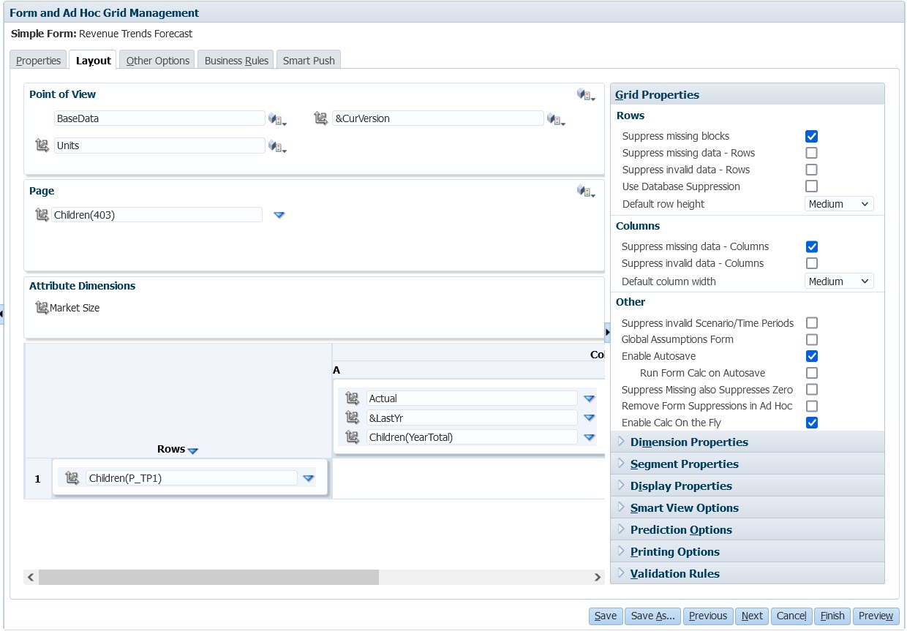Click the Save As button
The height and width of the screenshot is (631, 907).
click(x=652, y=616)
